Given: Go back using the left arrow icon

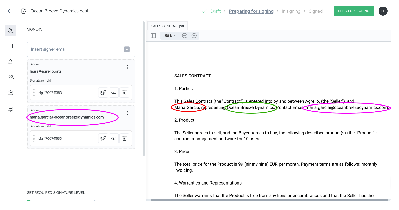Looking at the screenshot, I should pyautogui.click(x=10, y=11).
